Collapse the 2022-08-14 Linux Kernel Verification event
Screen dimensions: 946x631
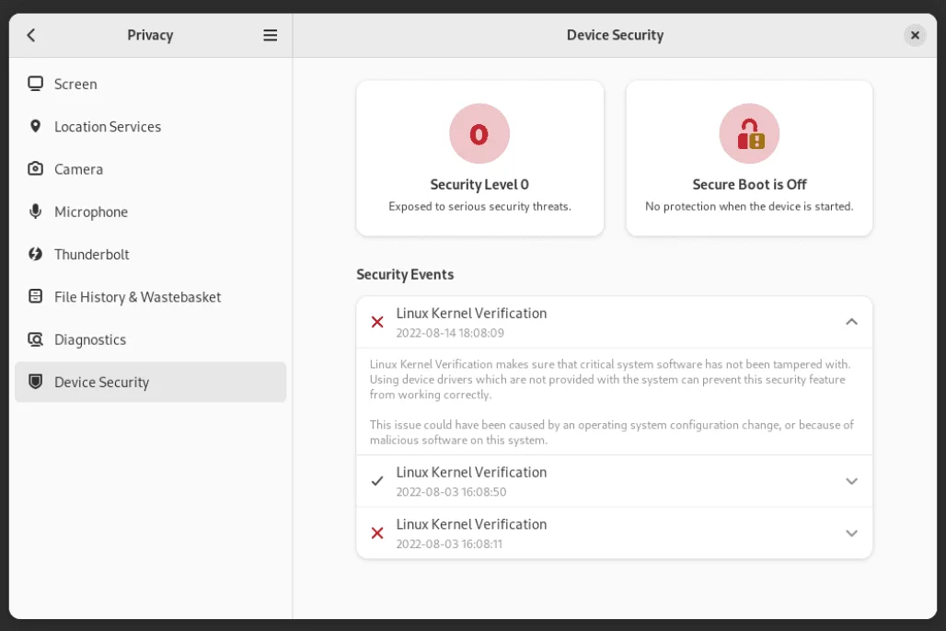coord(851,322)
